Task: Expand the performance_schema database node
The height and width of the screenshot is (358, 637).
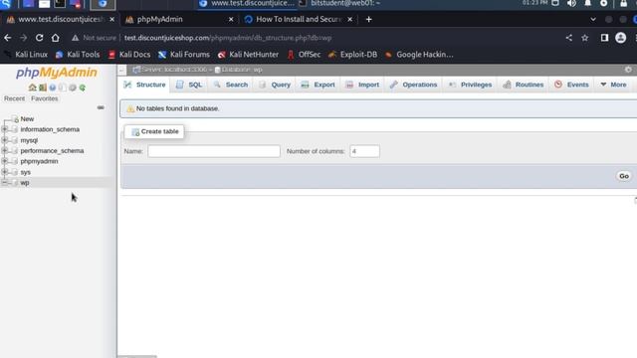Action: coord(4,150)
